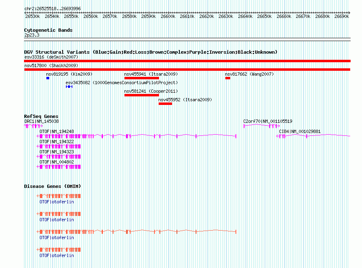Image resolution: width=362 pixels, height=268 pixels.
Task: Select the CIB4 gene glyph
Action: point(313,136)
